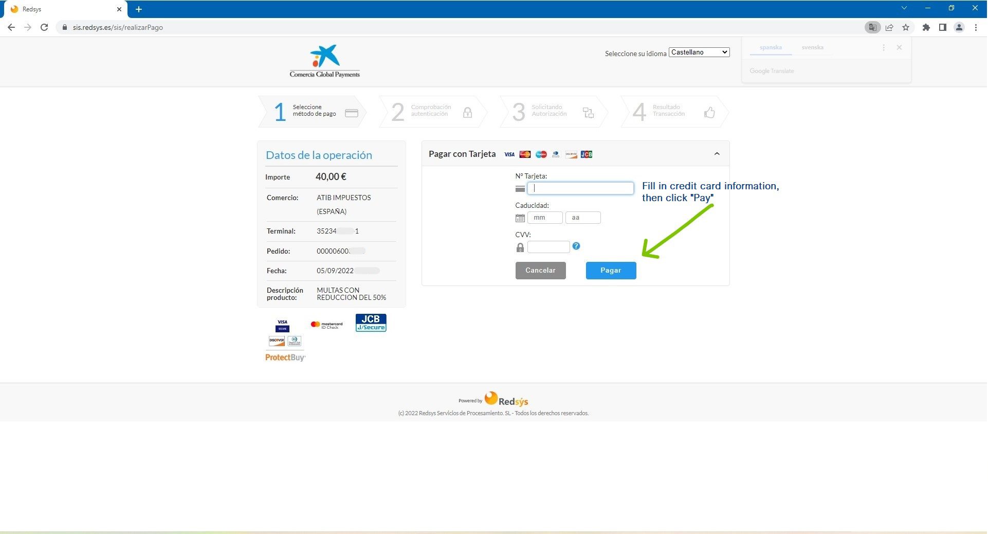Click the browser back arrow
Image resolution: width=988 pixels, height=534 pixels.
[x=11, y=27]
